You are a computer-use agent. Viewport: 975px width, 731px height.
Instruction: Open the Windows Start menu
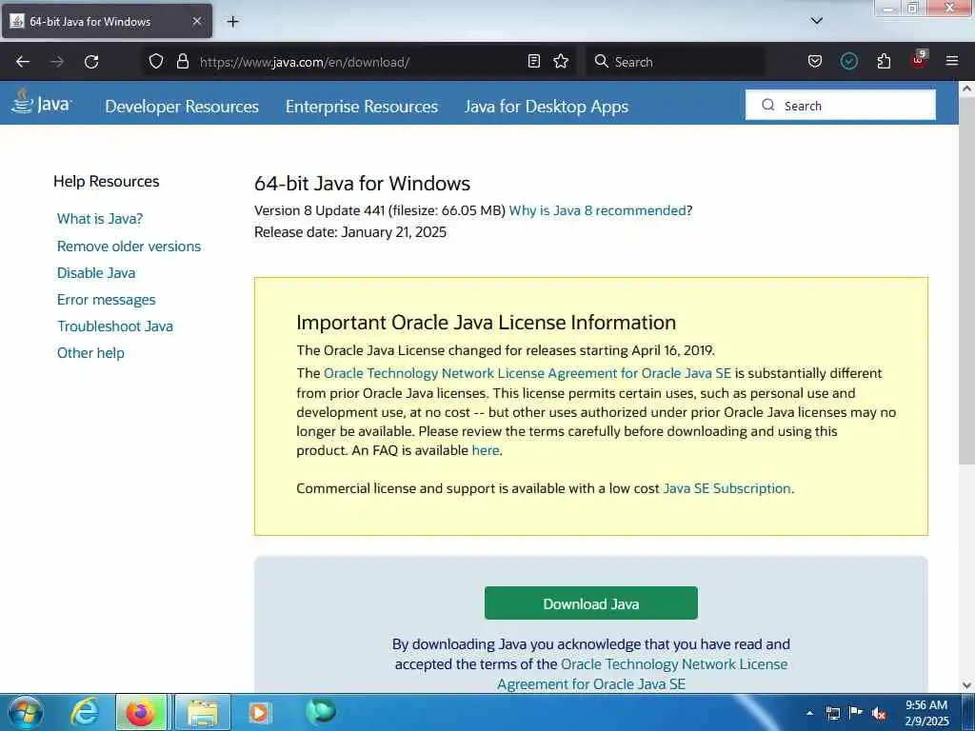(x=26, y=712)
